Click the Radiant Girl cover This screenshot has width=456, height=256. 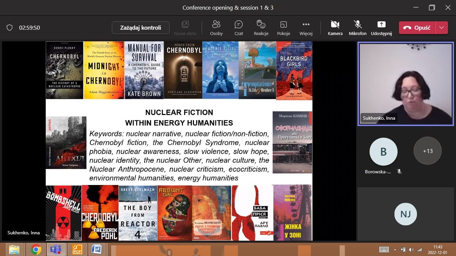click(x=175, y=213)
